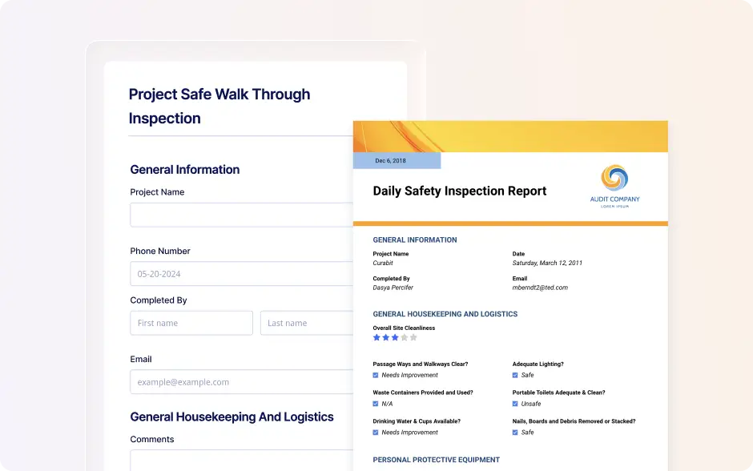
Task: Click the fourth cleanliness star
Action: pos(405,337)
